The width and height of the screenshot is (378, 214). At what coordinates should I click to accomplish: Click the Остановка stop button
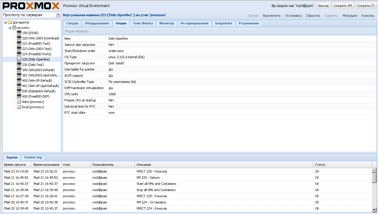tap(293, 16)
